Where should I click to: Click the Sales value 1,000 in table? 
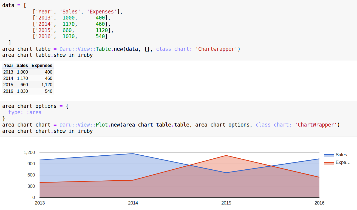pos(22,72)
